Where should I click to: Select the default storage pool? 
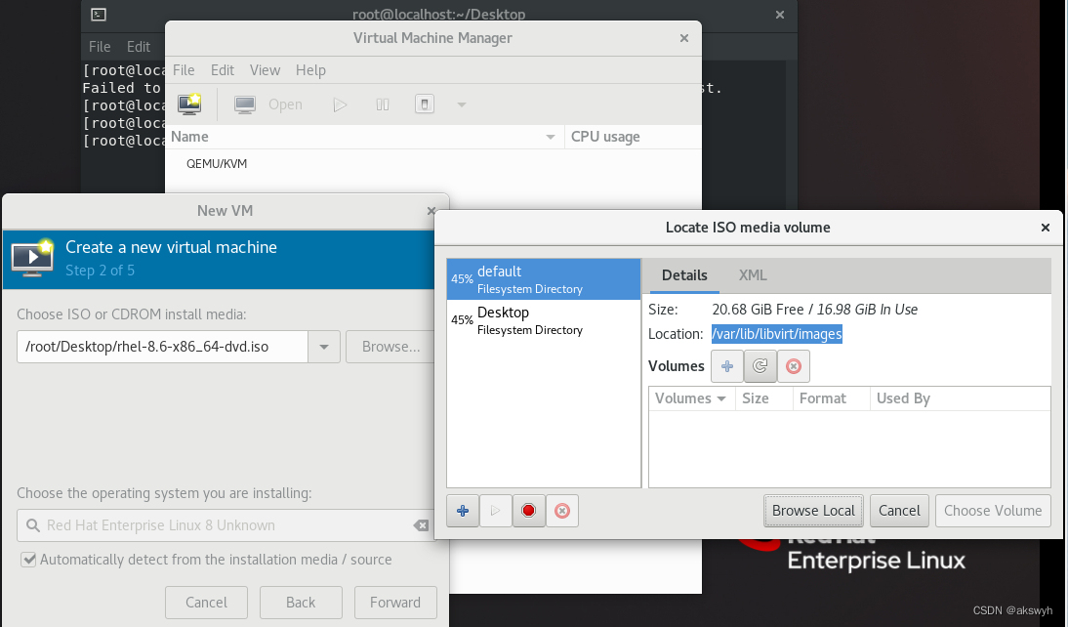tap(544, 279)
